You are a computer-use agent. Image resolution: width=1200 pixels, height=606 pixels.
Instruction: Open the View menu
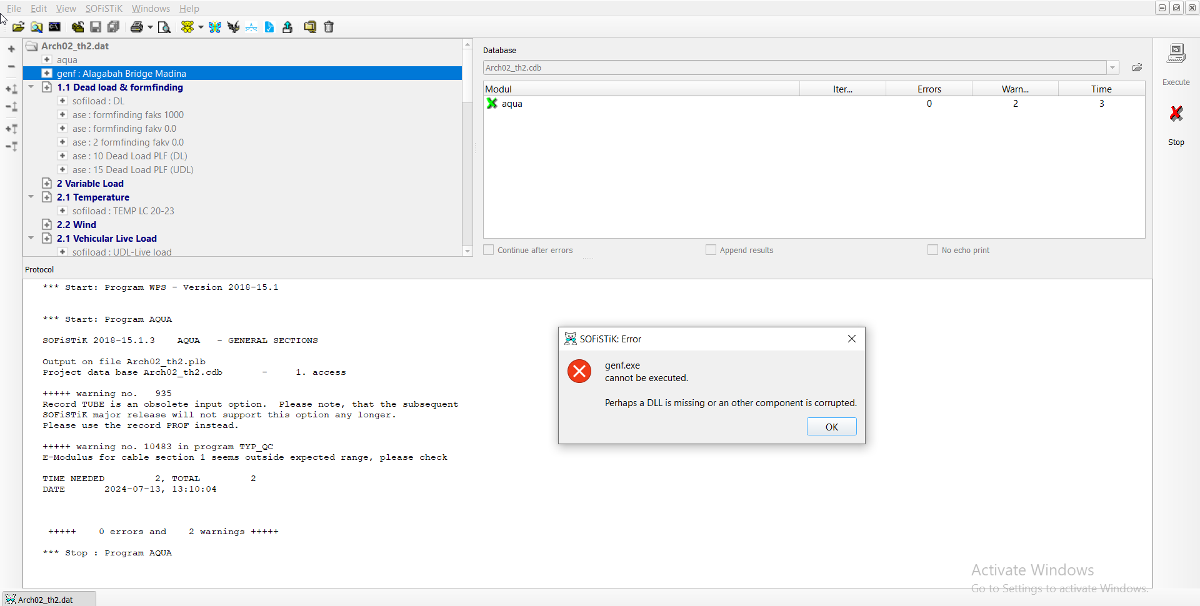(66, 8)
